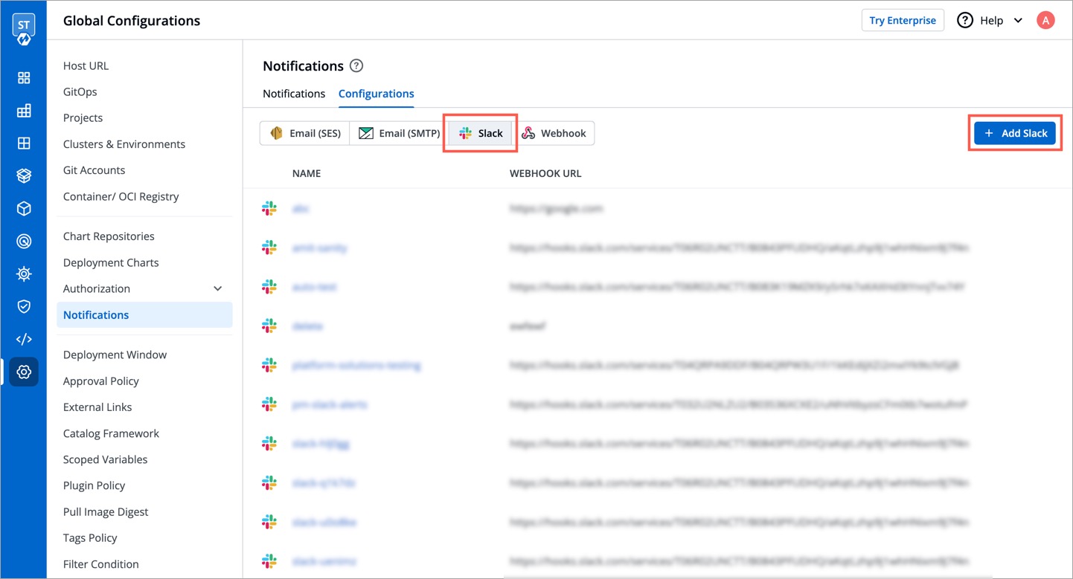The height and width of the screenshot is (579, 1073).
Task: Open the Help dropdown menu
Action: click(990, 20)
